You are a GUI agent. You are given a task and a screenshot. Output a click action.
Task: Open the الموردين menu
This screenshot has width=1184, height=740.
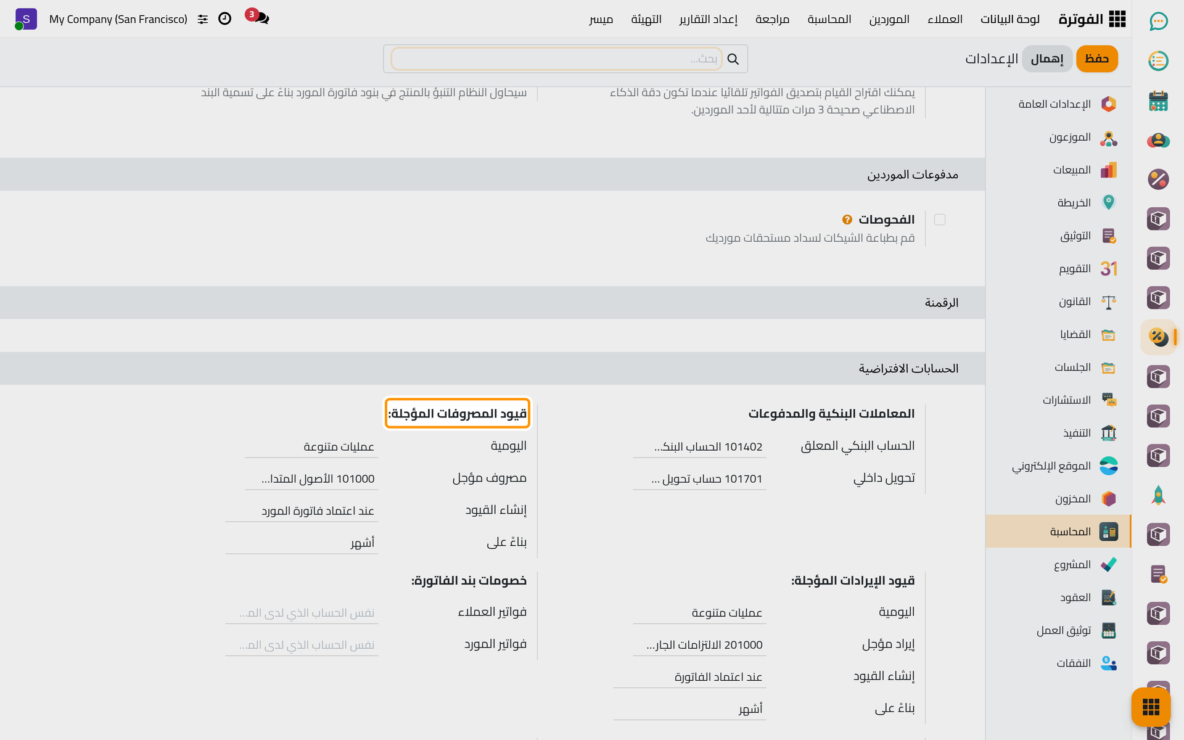pos(889,19)
